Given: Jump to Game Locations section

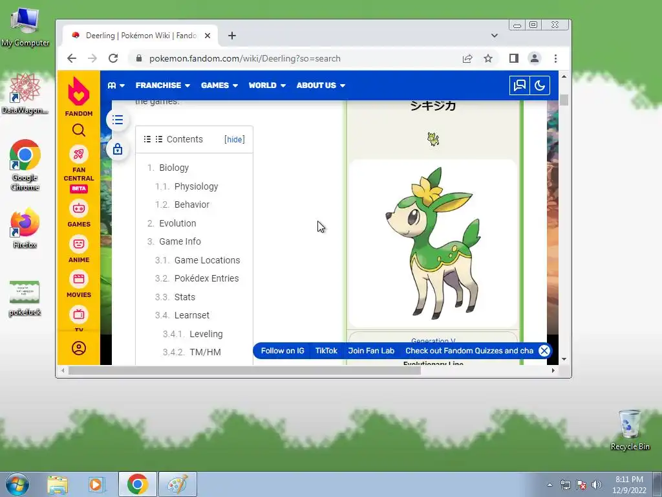Looking at the screenshot, I should pos(207,260).
